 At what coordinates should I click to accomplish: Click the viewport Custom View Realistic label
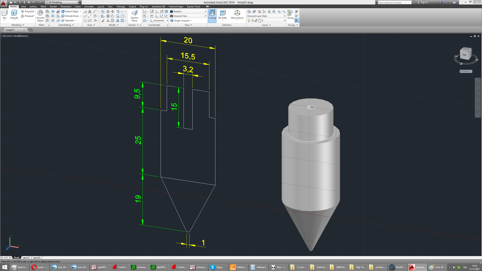tap(15, 36)
